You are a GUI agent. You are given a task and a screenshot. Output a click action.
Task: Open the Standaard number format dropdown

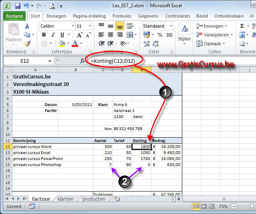pyautogui.click(x=171, y=26)
